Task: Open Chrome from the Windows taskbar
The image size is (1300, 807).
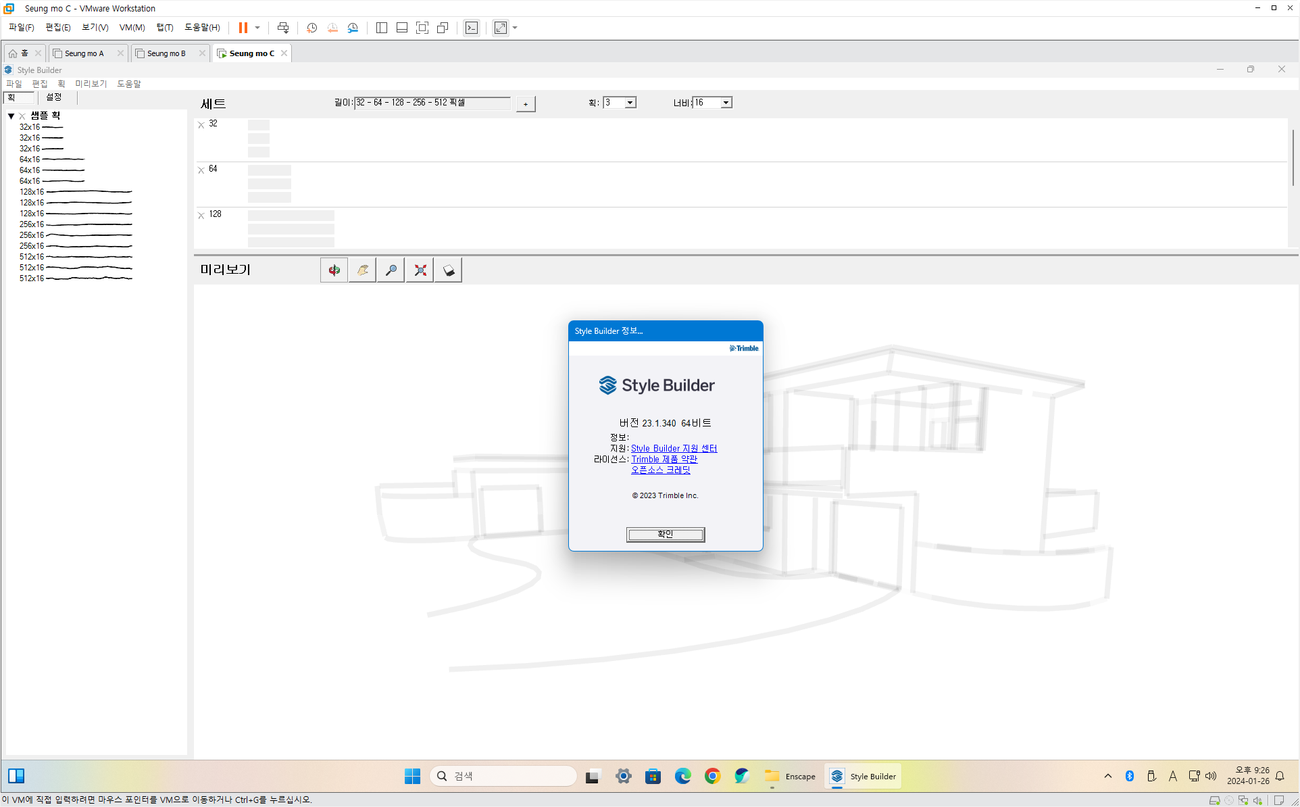Action: (x=712, y=776)
